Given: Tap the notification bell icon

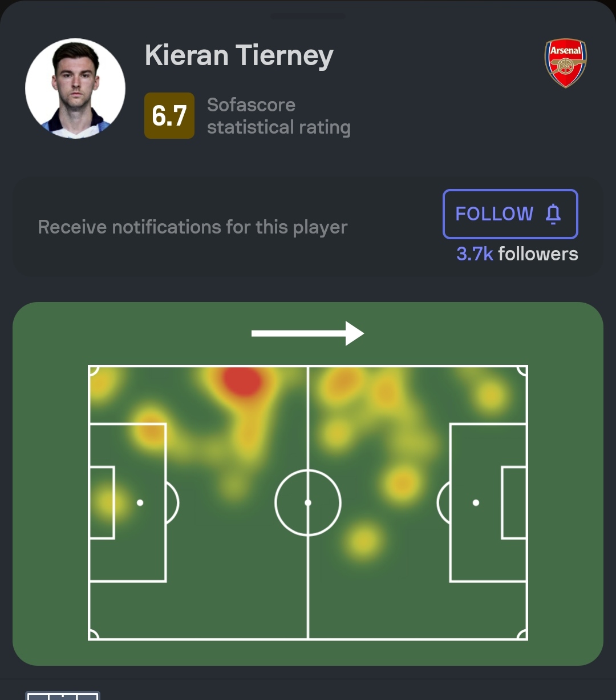Looking at the screenshot, I should (553, 214).
